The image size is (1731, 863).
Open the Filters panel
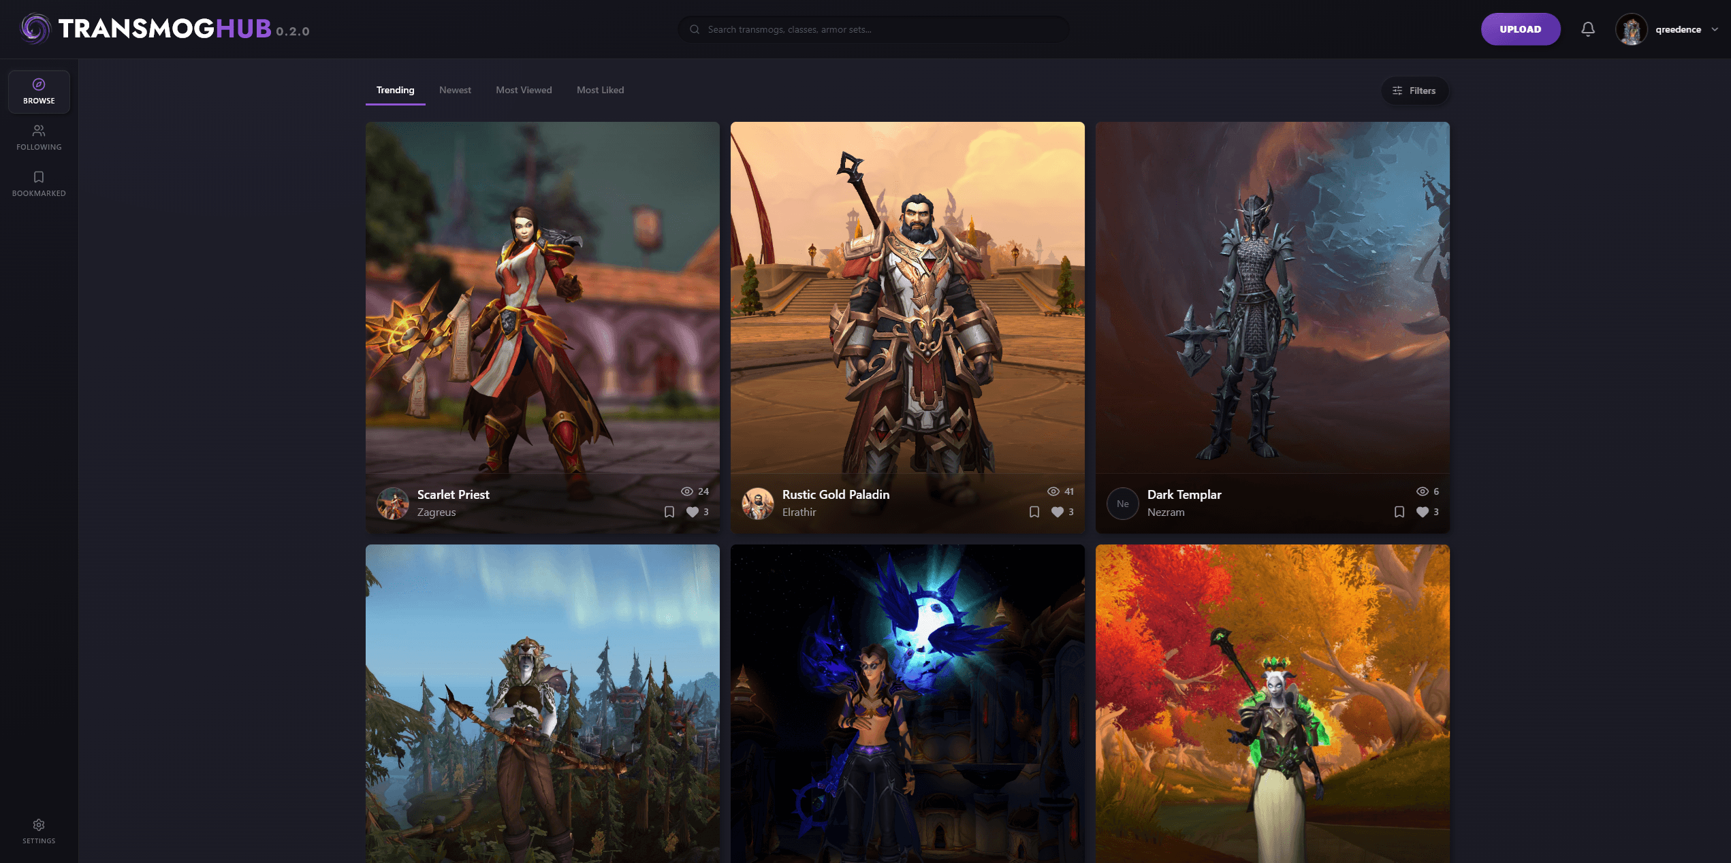pyautogui.click(x=1414, y=91)
